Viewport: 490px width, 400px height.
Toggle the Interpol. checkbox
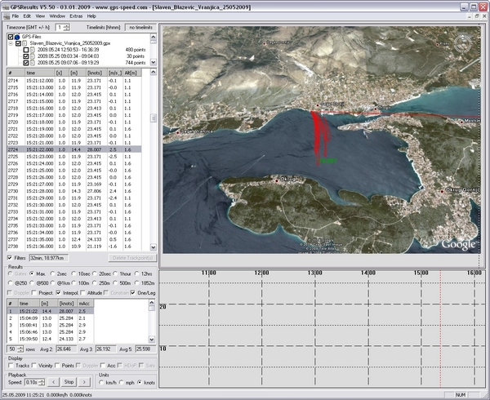tap(59, 293)
